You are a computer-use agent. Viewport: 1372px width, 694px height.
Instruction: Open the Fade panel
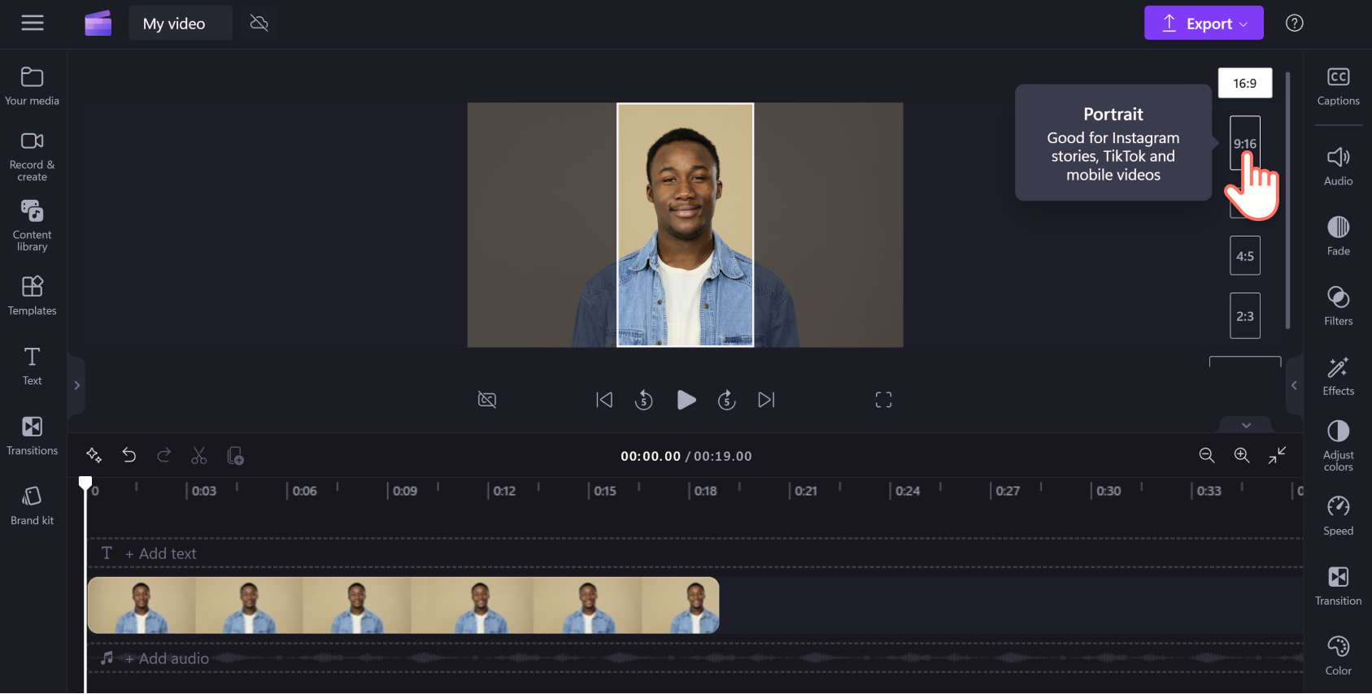pos(1339,236)
